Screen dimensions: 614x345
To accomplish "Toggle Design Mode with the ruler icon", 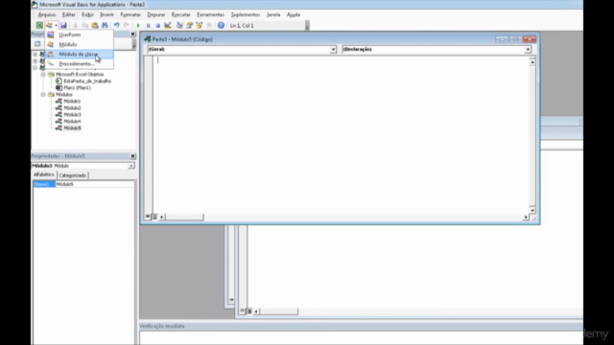I will pyautogui.click(x=168, y=26).
